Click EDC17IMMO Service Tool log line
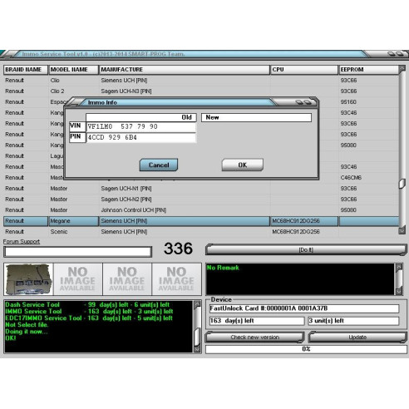The width and height of the screenshot is (409, 409). (x=89, y=318)
